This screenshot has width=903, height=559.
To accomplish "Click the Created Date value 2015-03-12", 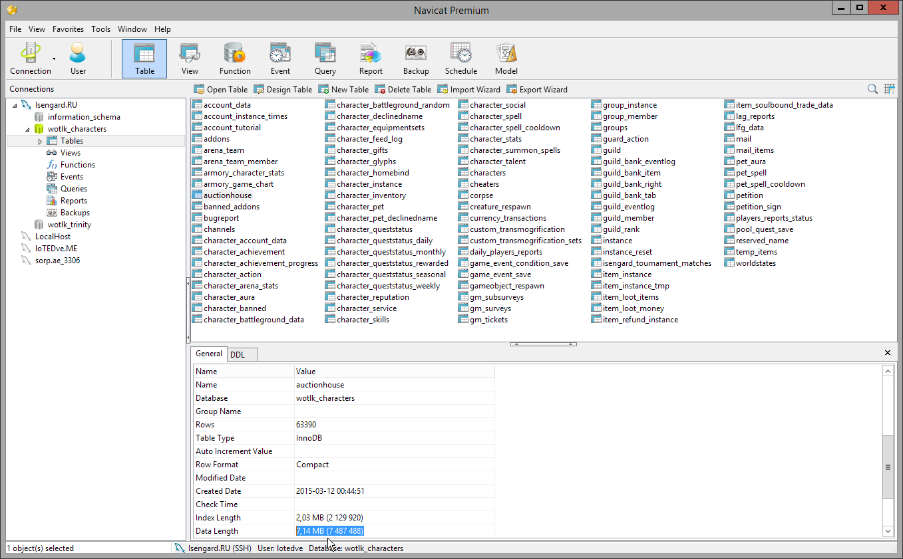I will 330,491.
